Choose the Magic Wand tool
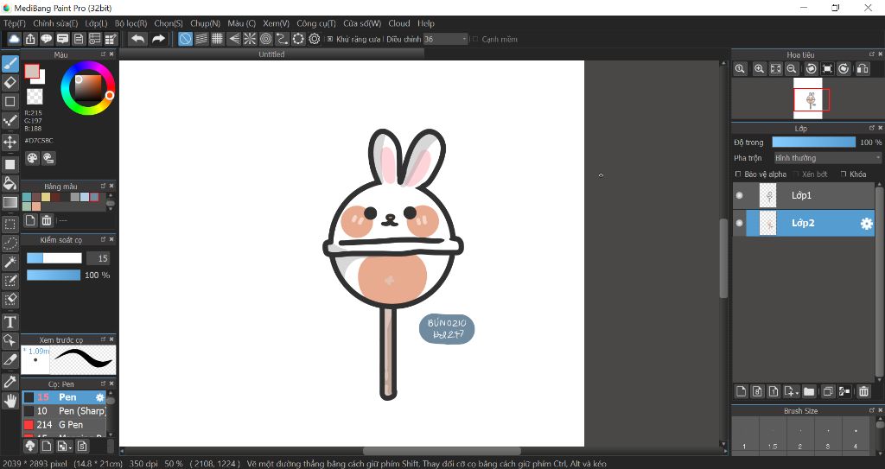This screenshot has width=885, height=469. pos(10,262)
